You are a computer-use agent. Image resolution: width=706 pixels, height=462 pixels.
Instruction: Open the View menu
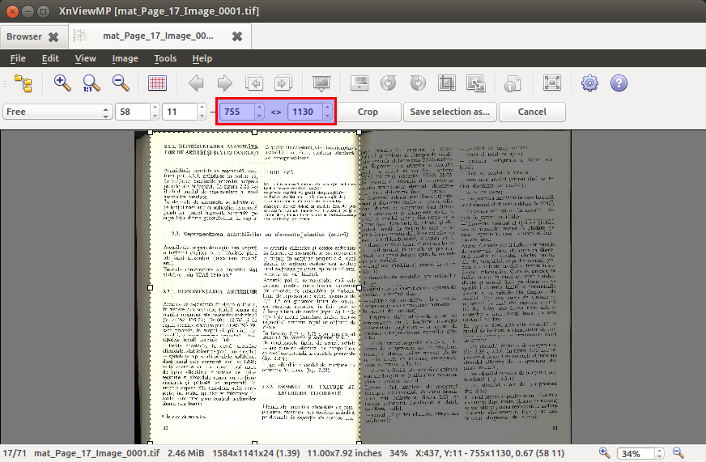[x=86, y=58]
